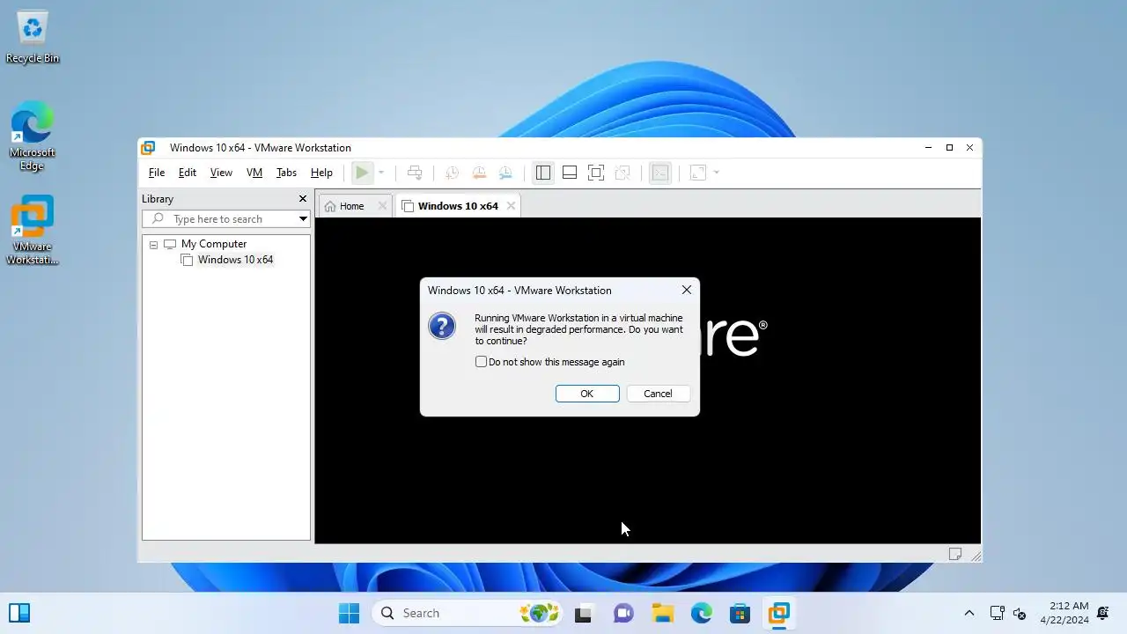The image size is (1127, 634).
Task: Open the Edit menu
Action: pyautogui.click(x=188, y=173)
